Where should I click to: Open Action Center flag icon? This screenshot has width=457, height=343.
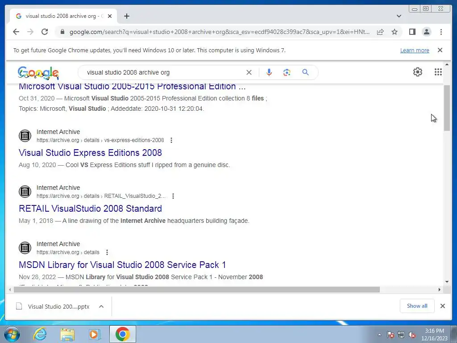(390, 335)
